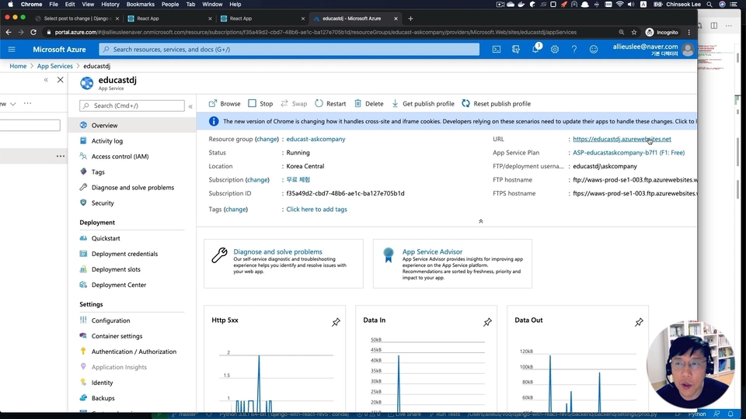Click Reset publish profile button
This screenshot has height=419, width=746.
[x=497, y=103]
